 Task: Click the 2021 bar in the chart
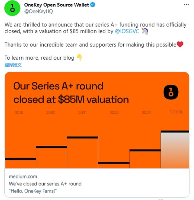(82, 153)
